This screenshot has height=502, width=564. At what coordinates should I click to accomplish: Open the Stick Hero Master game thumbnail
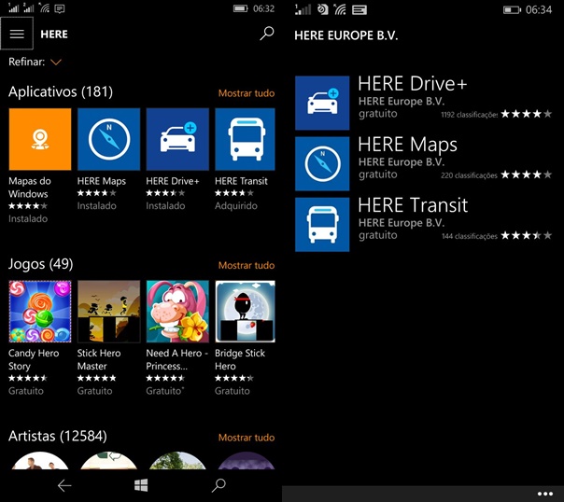point(108,312)
